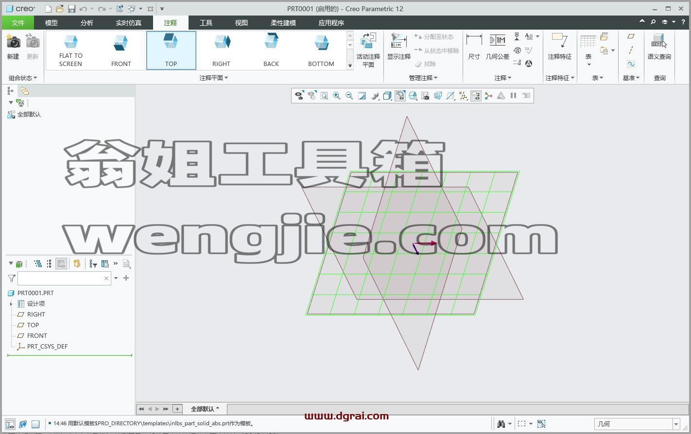Image resolution: width=691 pixels, height=434 pixels.
Task: Open the 几何 selection filter combo box
Action: click(x=638, y=424)
